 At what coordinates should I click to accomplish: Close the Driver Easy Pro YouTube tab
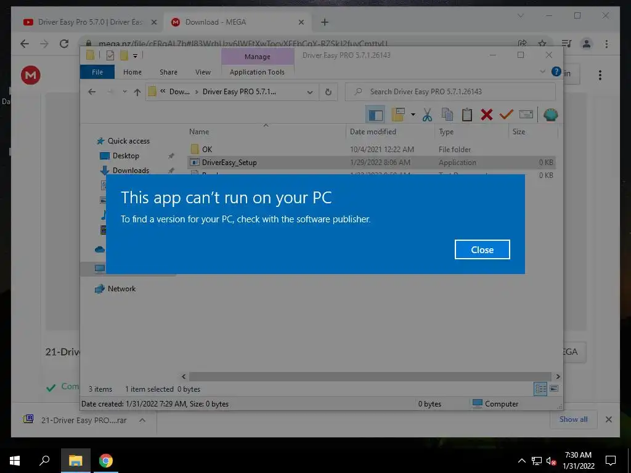pyautogui.click(x=153, y=22)
